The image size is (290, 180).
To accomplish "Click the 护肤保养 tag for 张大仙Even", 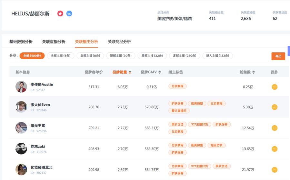I will 177,104.
